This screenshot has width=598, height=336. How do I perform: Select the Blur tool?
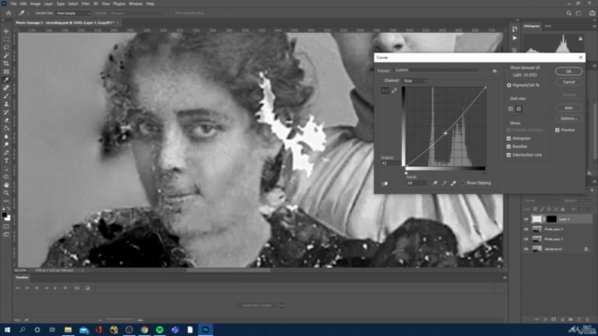coord(7,136)
